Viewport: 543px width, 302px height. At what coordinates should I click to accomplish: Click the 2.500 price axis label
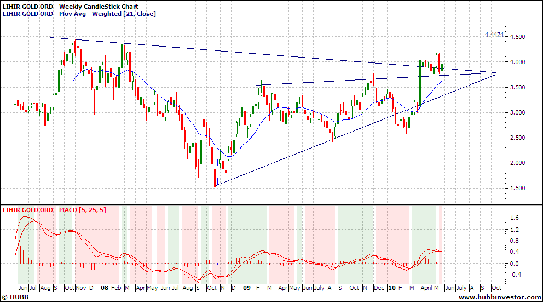(517, 138)
